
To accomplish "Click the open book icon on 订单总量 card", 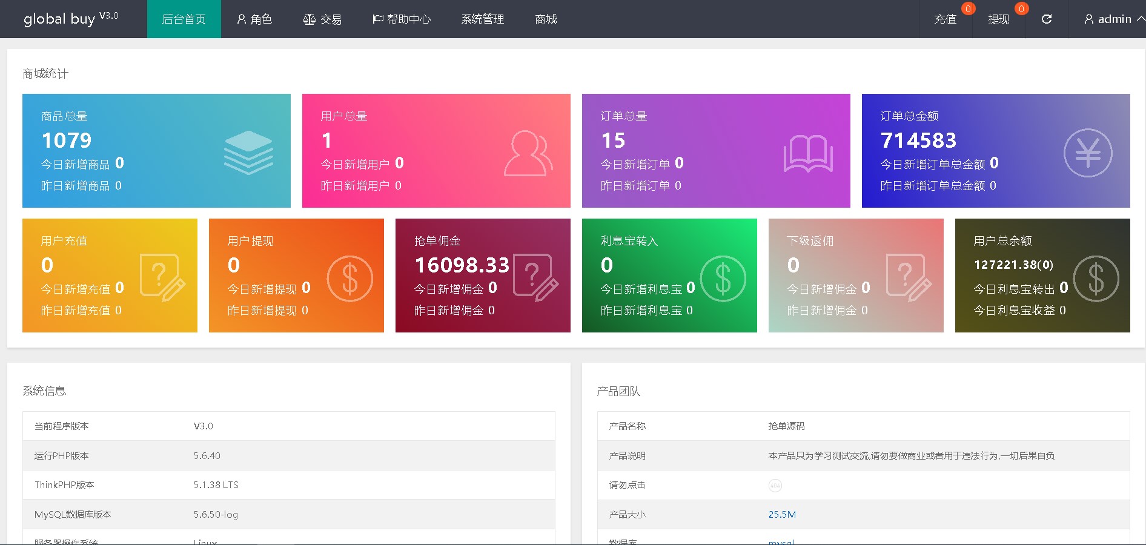I will click(x=808, y=154).
